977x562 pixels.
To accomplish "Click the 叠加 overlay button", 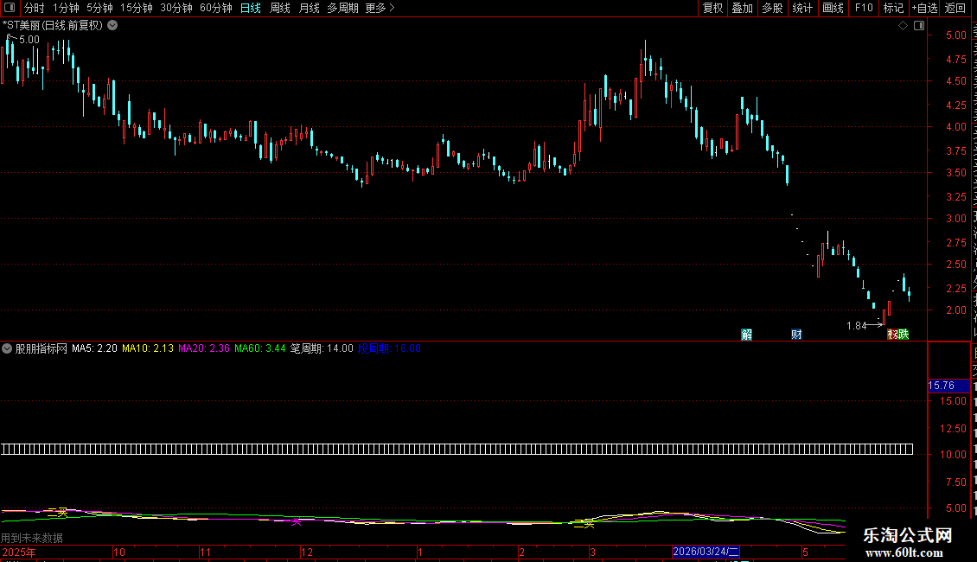I will [743, 8].
